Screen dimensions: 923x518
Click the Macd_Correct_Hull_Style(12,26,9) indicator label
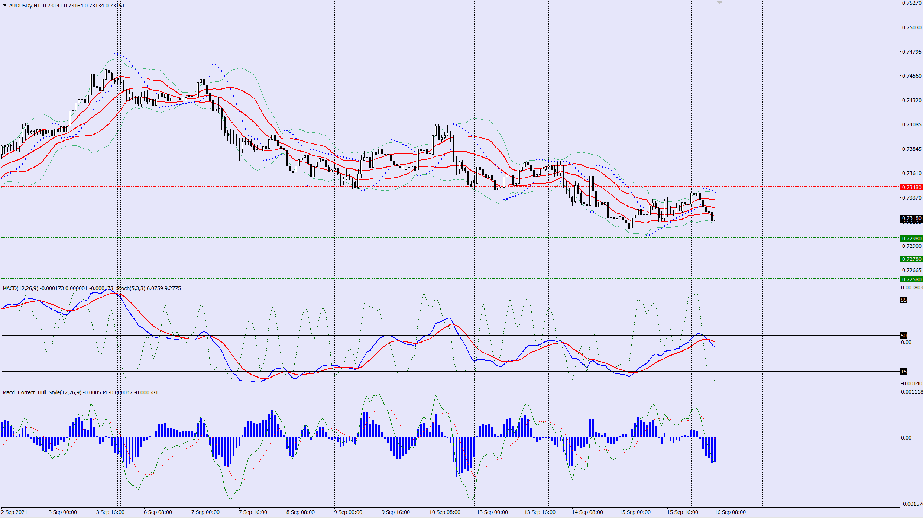coord(42,392)
